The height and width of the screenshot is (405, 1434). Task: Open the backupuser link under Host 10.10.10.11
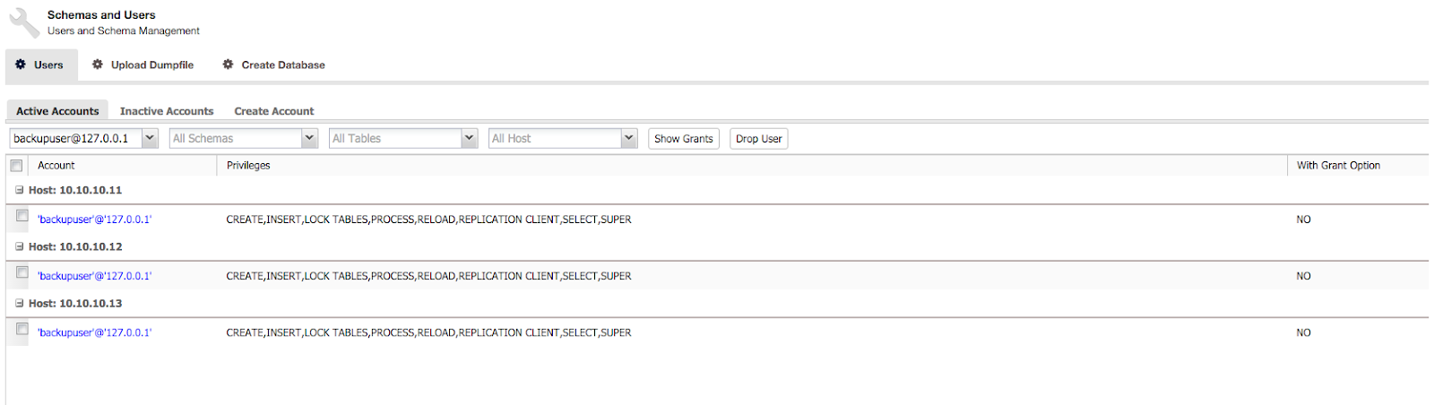[95, 220]
